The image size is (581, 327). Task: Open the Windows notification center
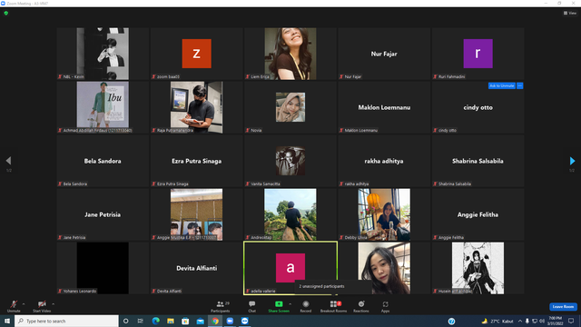point(571,321)
